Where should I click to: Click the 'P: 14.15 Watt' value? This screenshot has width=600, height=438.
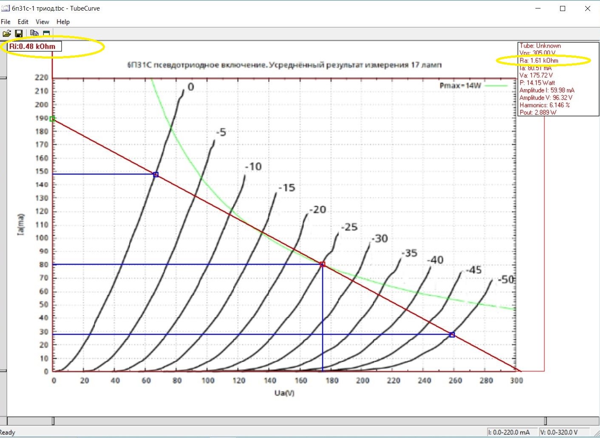537,83
